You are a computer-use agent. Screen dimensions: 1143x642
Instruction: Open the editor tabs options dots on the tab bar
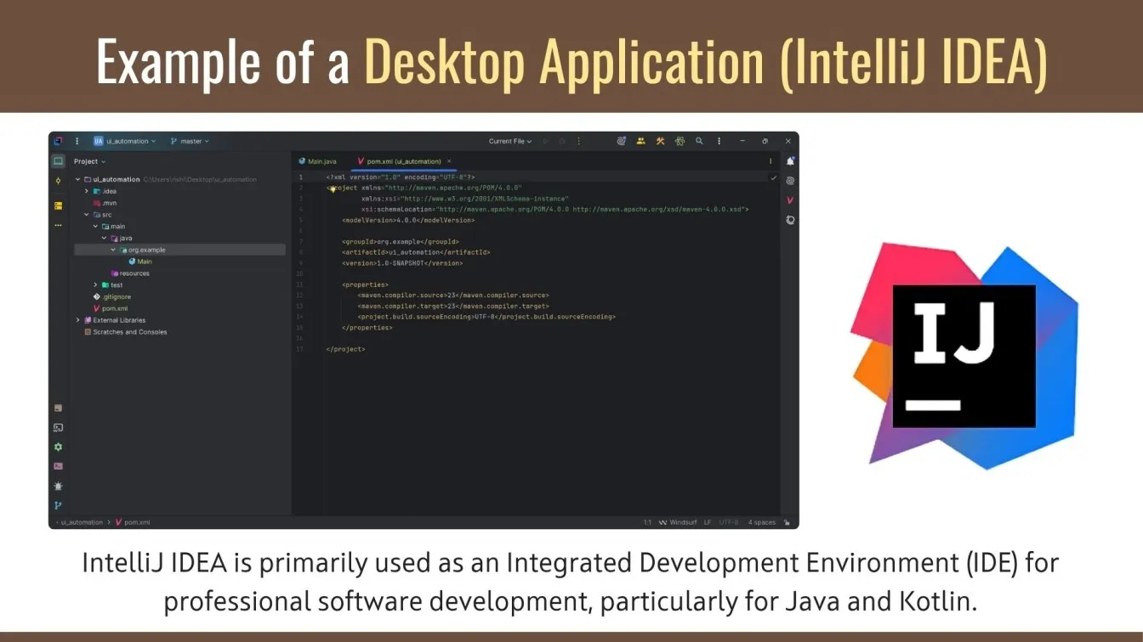(x=771, y=161)
